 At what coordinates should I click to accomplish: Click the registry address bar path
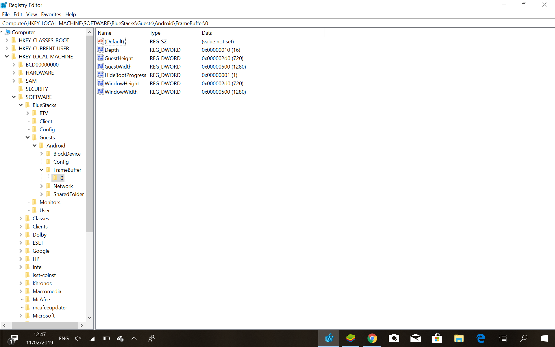tap(105, 23)
